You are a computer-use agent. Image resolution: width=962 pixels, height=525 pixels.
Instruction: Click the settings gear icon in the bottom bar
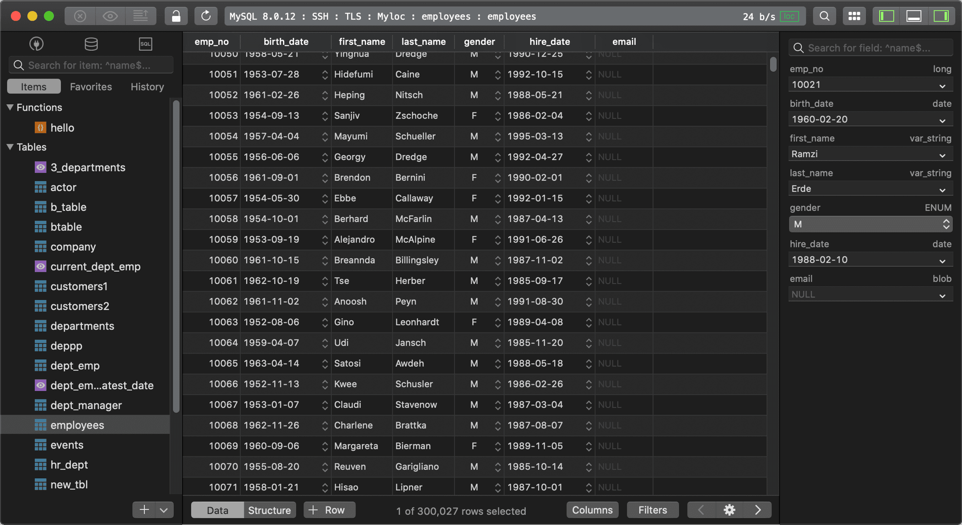(x=729, y=510)
